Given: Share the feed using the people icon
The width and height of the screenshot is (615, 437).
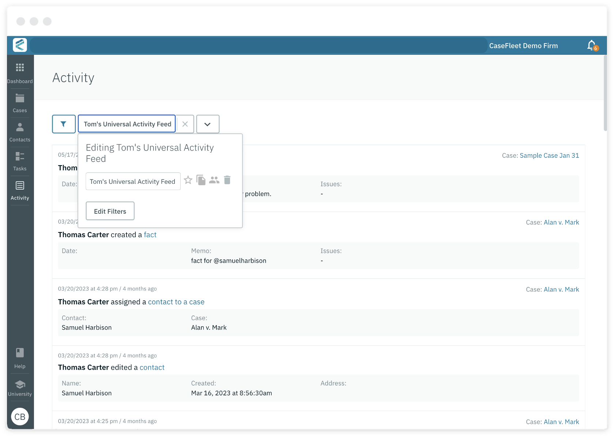Looking at the screenshot, I should point(214,180).
